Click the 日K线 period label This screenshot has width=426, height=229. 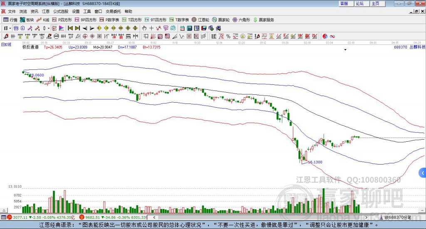click(x=6, y=44)
